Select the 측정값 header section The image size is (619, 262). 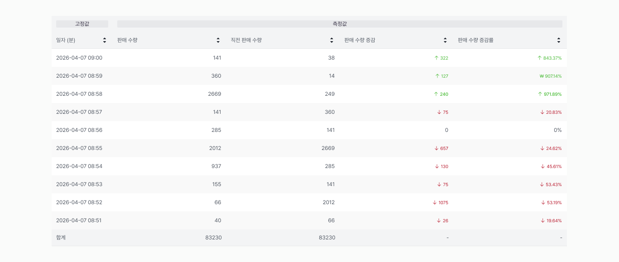point(339,23)
